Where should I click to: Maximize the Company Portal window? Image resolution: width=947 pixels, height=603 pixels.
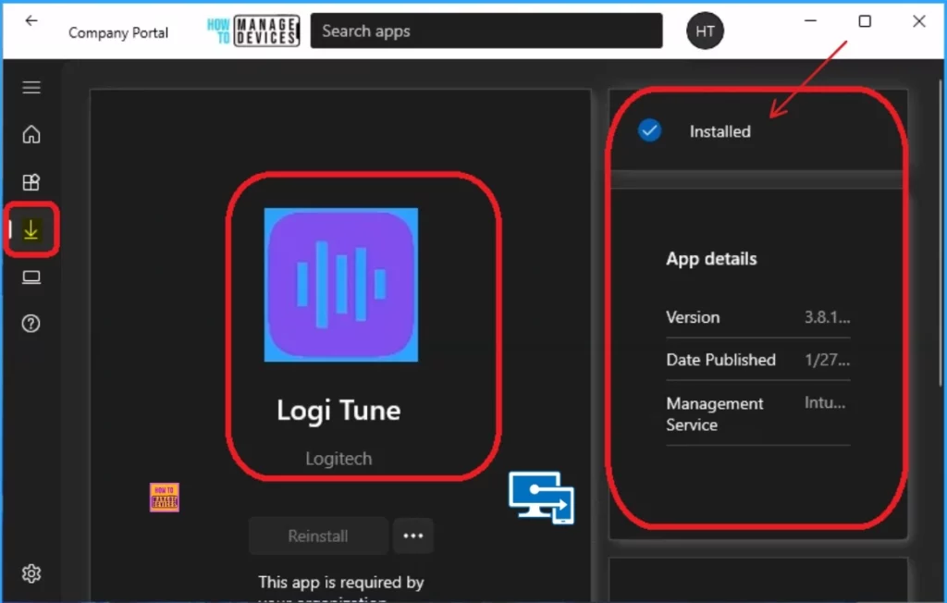pos(865,21)
